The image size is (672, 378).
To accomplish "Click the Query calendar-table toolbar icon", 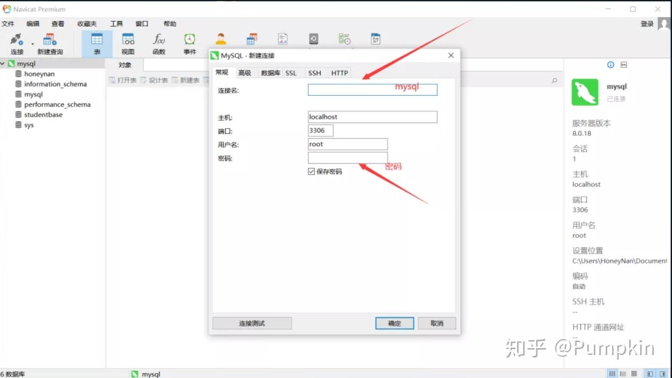I will point(252,39).
